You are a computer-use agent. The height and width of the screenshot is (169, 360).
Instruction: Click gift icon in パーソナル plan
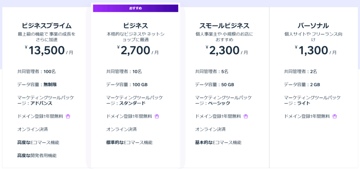(335, 116)
